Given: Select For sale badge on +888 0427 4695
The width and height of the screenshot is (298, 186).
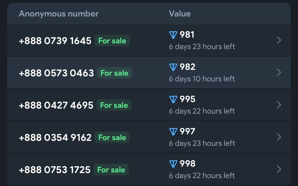Looking at the screenshot, I should click(x=114, y=105).
